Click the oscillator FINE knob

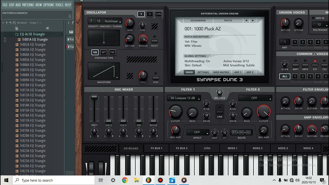142,25
